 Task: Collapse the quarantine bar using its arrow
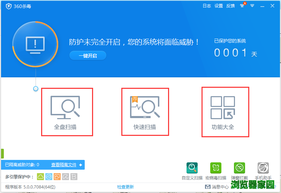[x=81, y=165]
